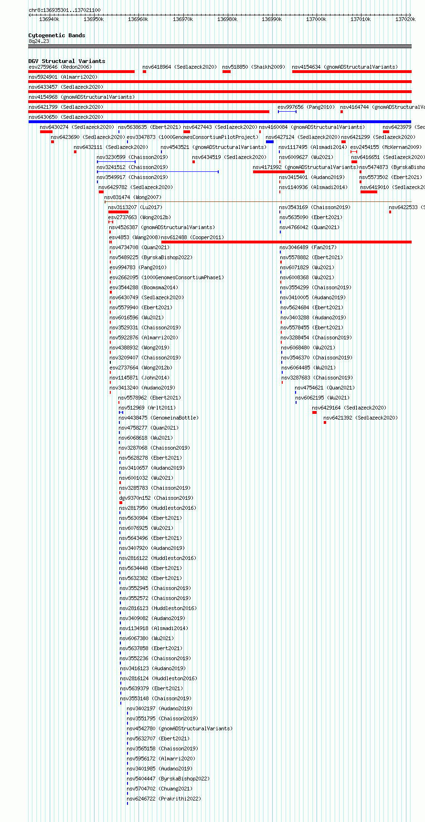Viewport: 425px width, 822px height.
Task: Select nsv6432111 (Sedlazeck2020) label
Action: tap(111, 148)
